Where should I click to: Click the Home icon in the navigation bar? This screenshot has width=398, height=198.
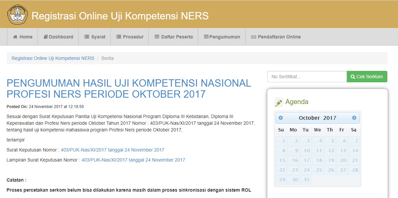coord(15,37)
